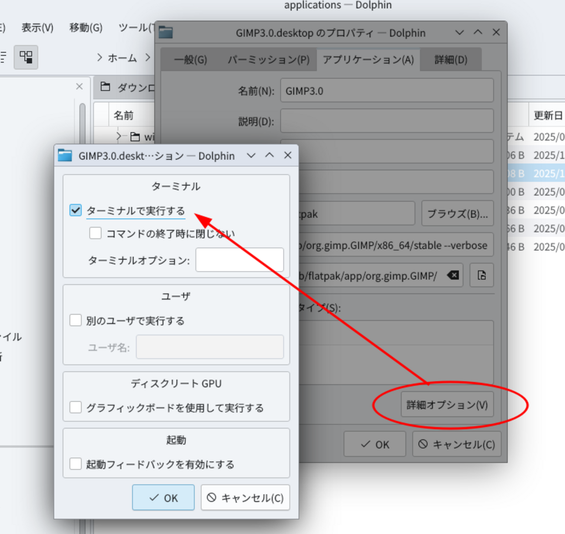Image resolution: width=565 pixels, height=534 pixels.
Task: Maximize the GIMP3.0.desktop properties window
Action: 478,32
